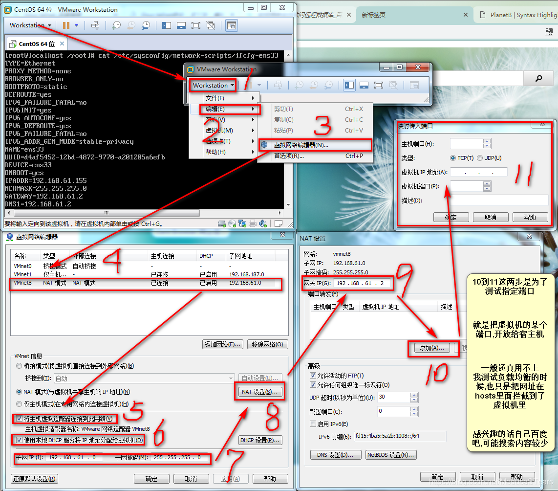
Task: Select UDP(U) radio in 映射传入端口 dialog
Action: pyautogui.click(x=480, y=158)
